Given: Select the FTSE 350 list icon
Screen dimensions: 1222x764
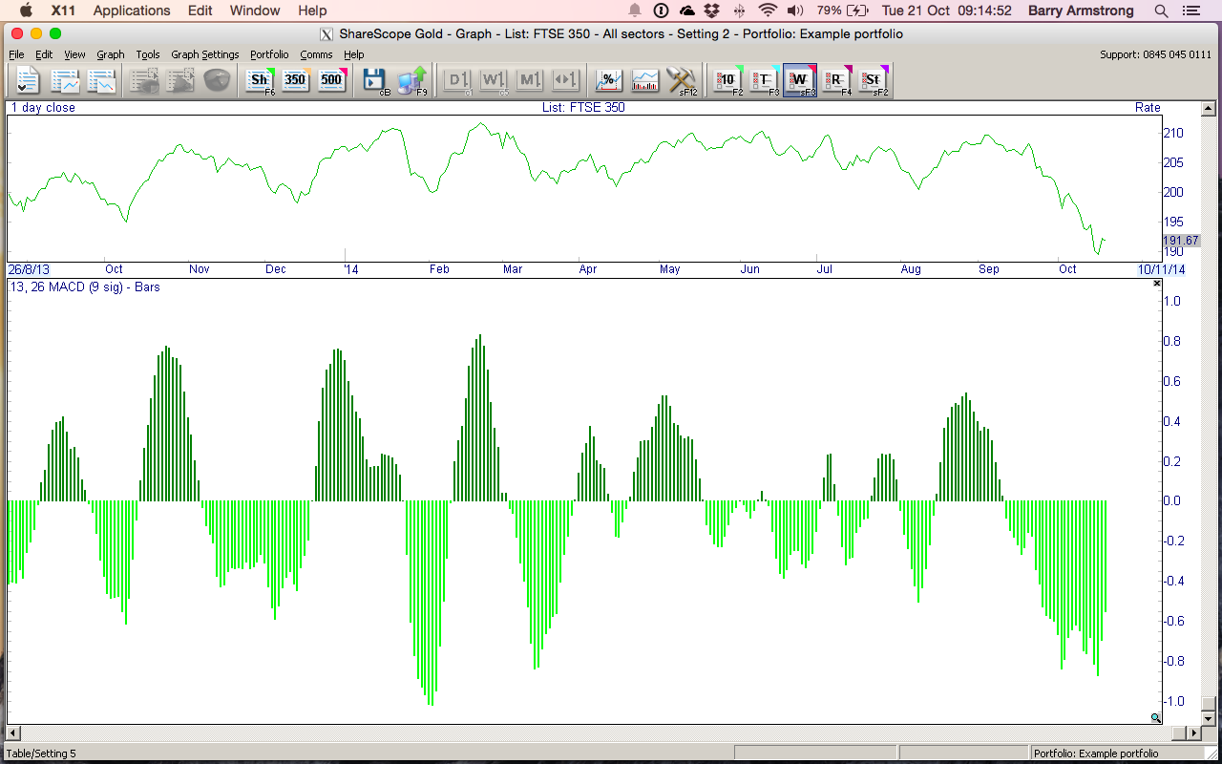Looking at the screenshot, I should [x=295, y=80].
